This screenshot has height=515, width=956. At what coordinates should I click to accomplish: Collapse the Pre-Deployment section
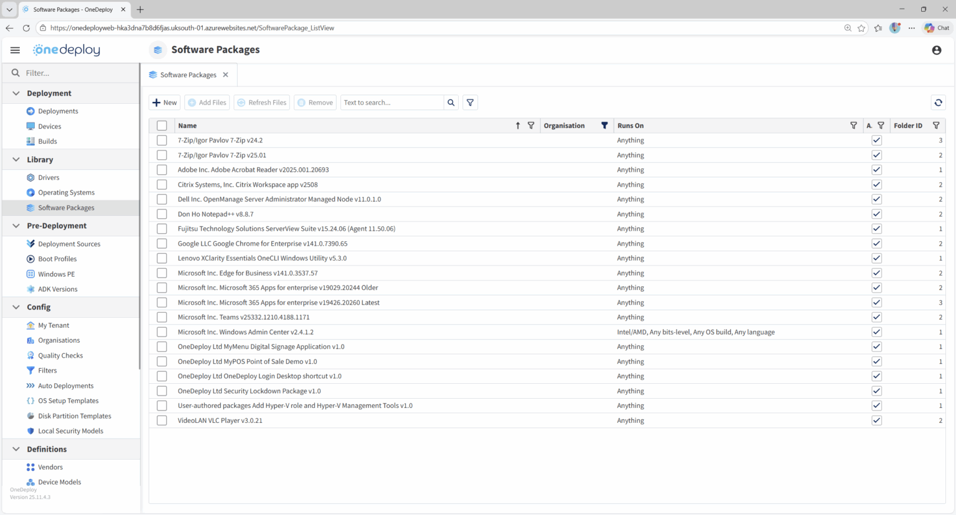point(16,226)
